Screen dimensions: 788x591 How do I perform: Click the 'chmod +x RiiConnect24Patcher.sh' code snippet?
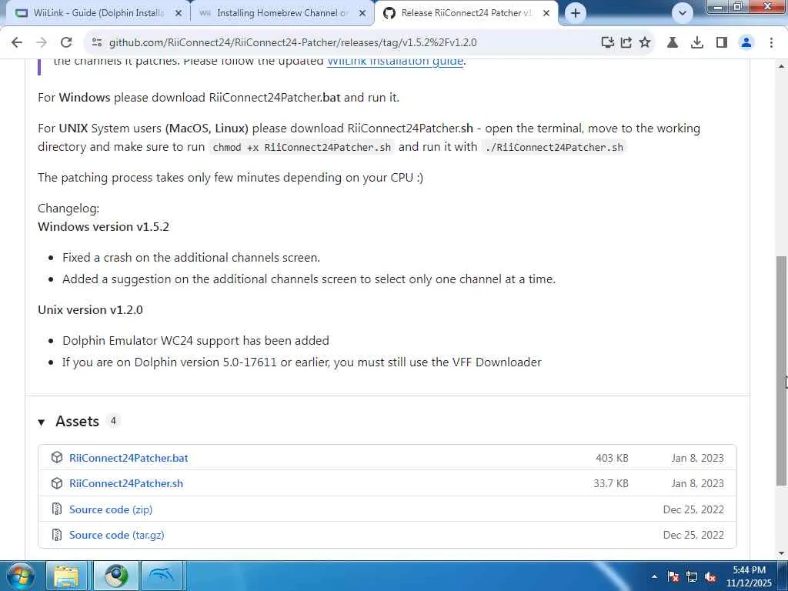[302, 147]
